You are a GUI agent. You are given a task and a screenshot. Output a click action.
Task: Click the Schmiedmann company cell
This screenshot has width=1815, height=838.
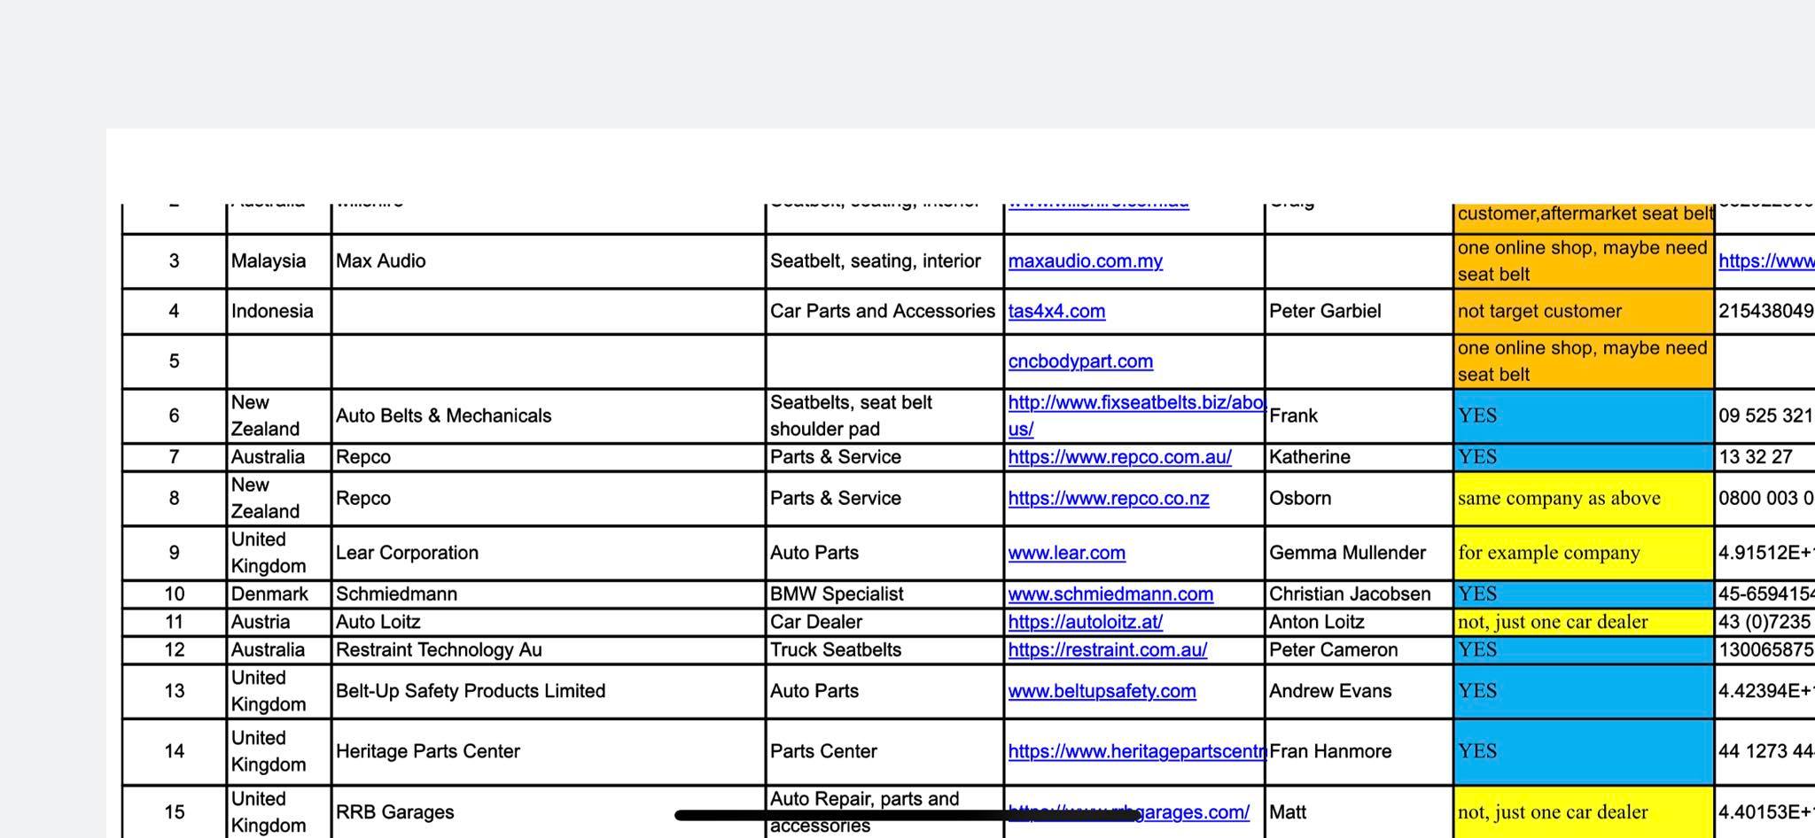coord(549,594)
